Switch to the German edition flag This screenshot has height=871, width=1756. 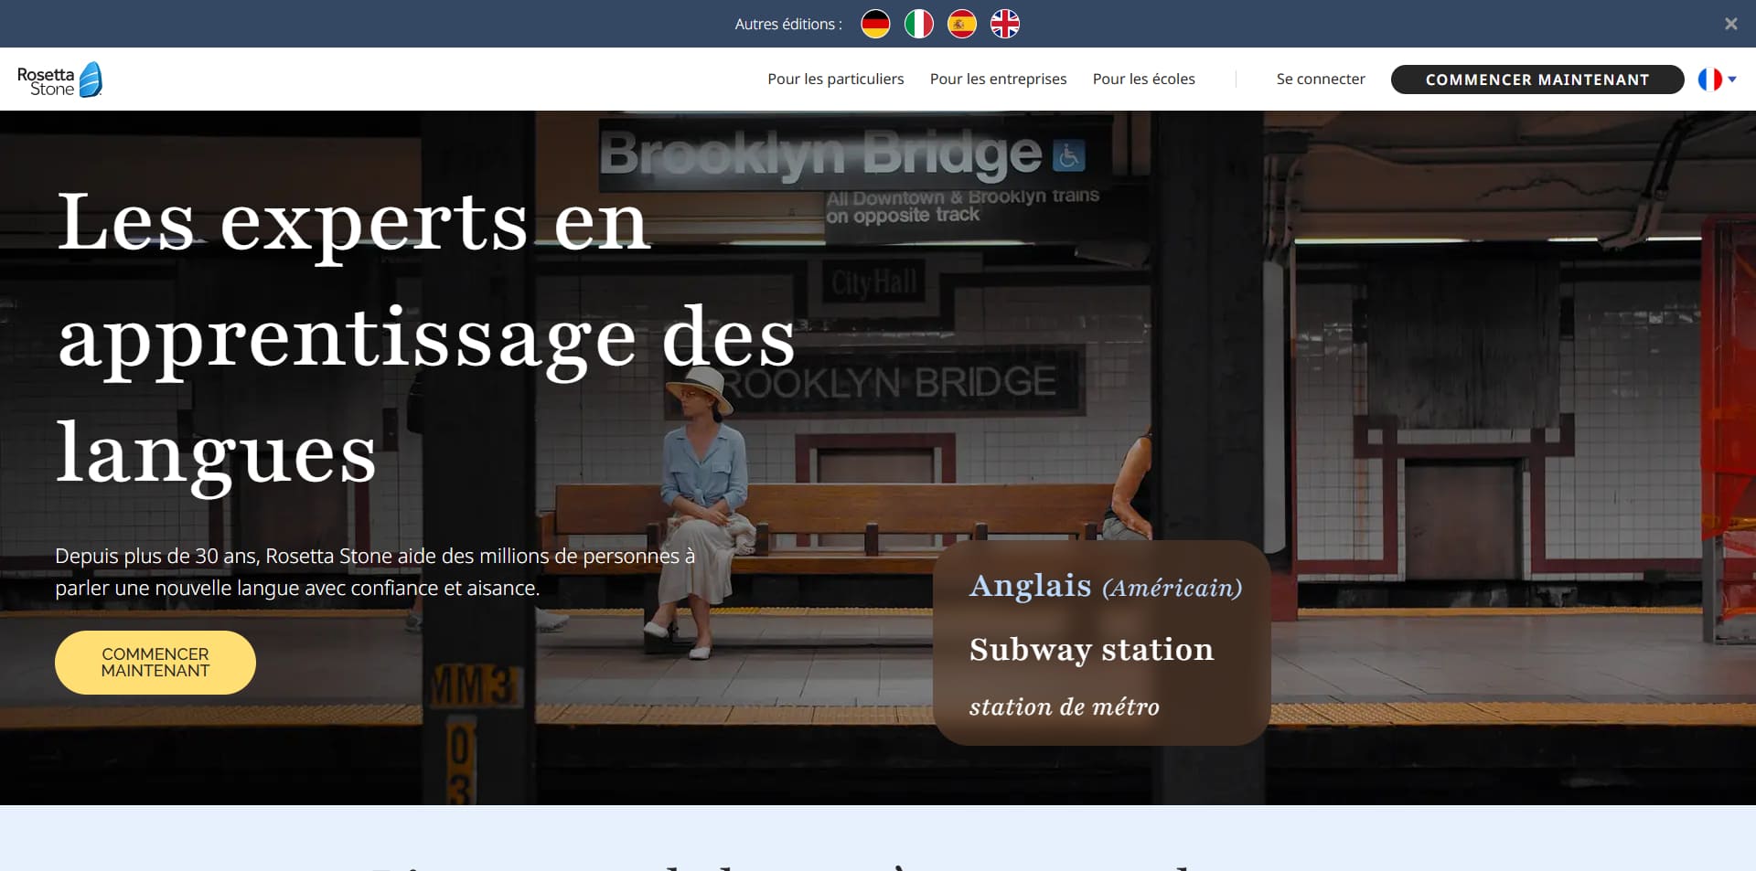pyautogui.click(x=875, y=24)
